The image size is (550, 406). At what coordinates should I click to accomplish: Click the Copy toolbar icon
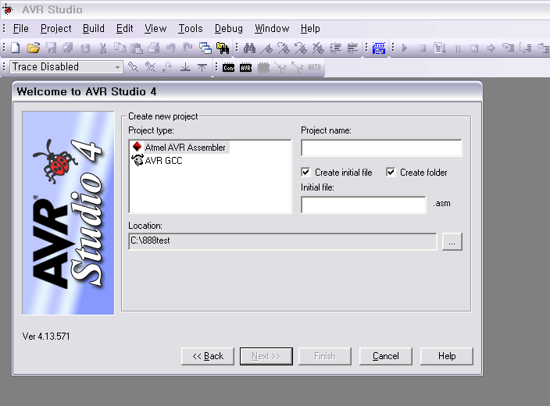tap(120, 48)
